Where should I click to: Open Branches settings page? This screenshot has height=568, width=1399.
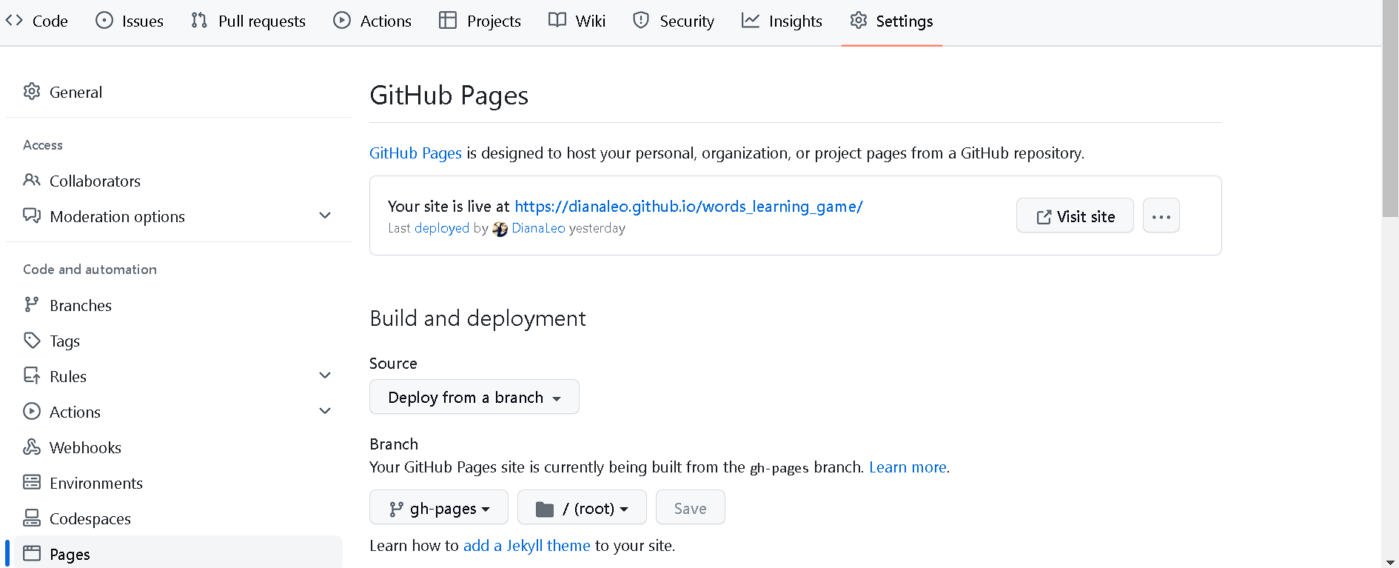click(178, 305)
